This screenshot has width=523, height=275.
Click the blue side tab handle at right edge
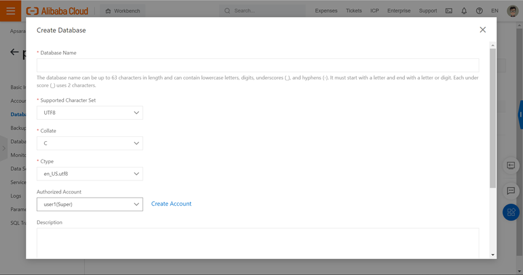pos(521,115)
